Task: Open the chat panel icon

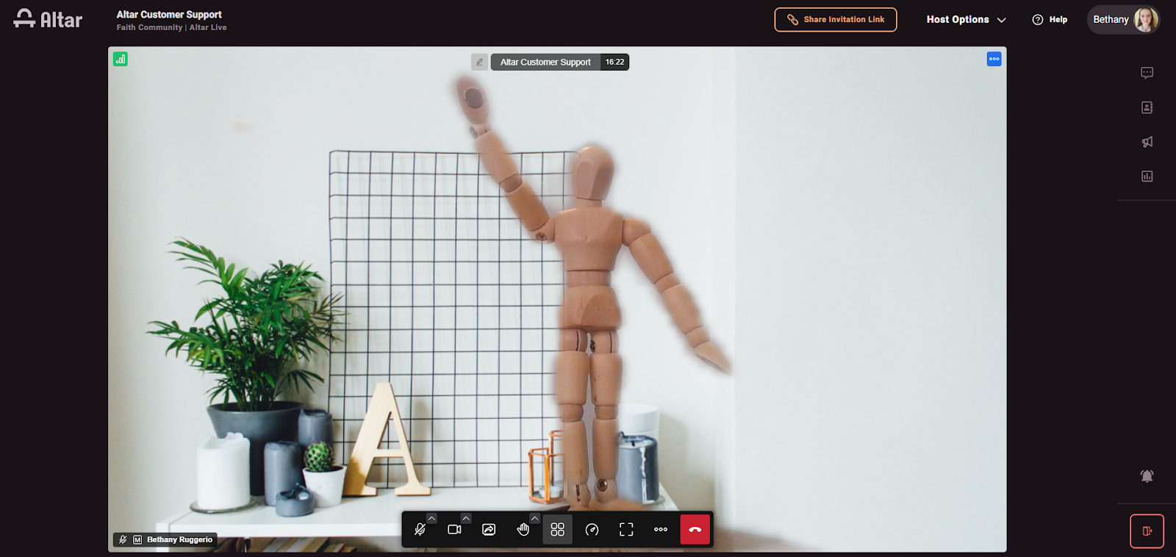Action: [x=1147, y=73]
